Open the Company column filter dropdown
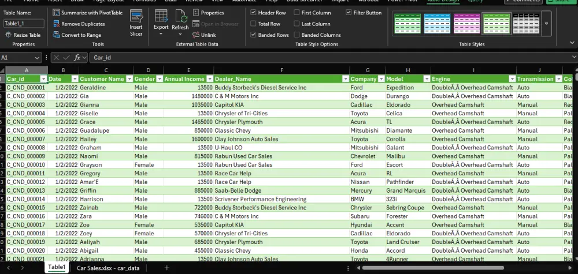Viewport: 578px width, 274px height. (x=381, y=79)
